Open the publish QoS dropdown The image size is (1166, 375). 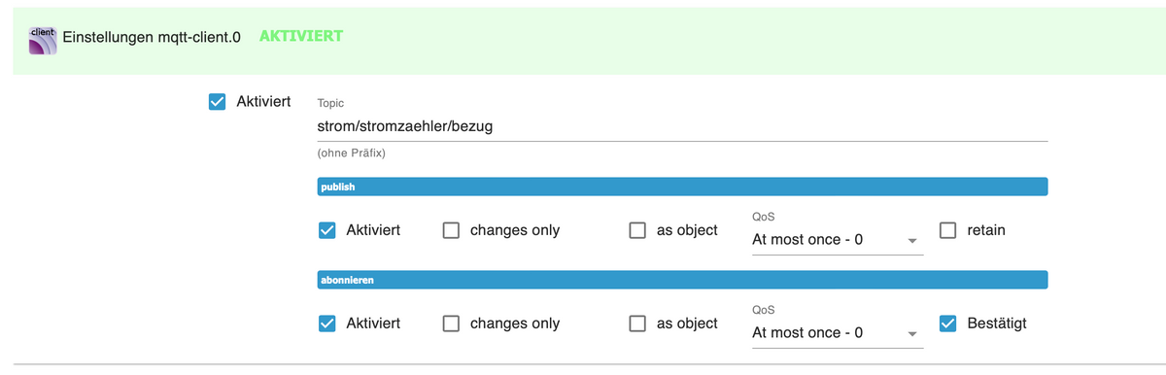click(x=838, y=239)
